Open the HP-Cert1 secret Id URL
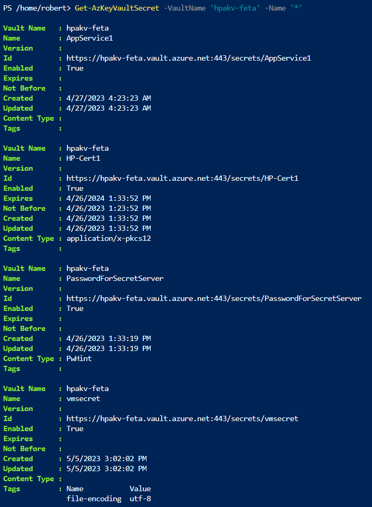This screenshot has width=372, height=507. [x=182, y=178]
